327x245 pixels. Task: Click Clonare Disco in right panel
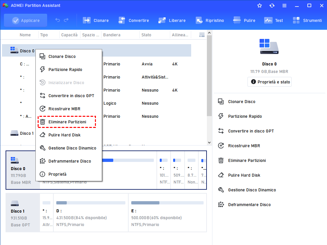tap(242, 102)
